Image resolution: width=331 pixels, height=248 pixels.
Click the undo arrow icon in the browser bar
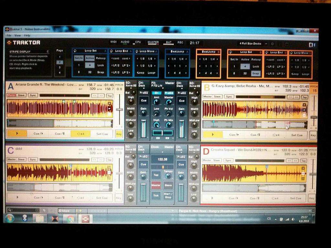[x=44, y=210]
